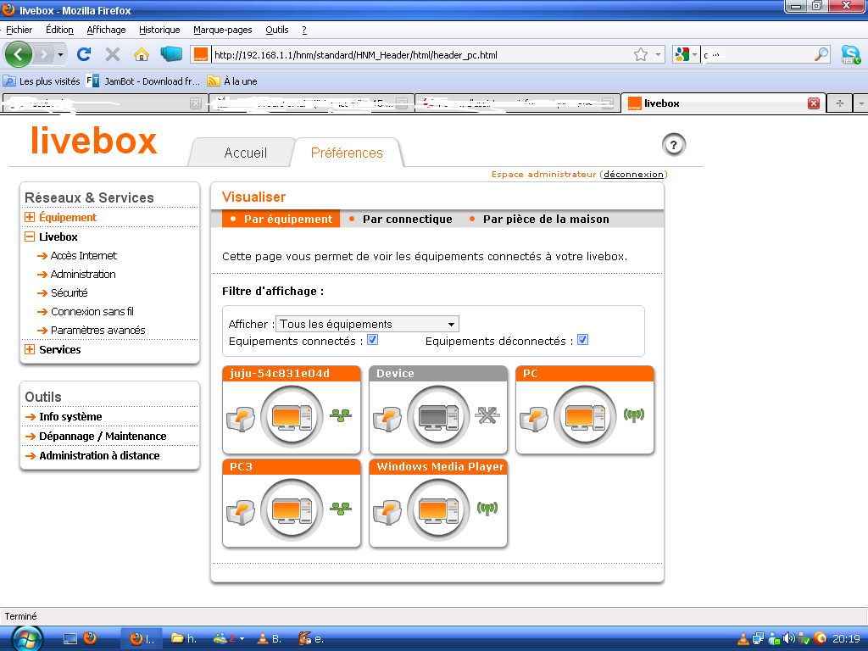Click the Firefox reload page icon

click(83, 54)
